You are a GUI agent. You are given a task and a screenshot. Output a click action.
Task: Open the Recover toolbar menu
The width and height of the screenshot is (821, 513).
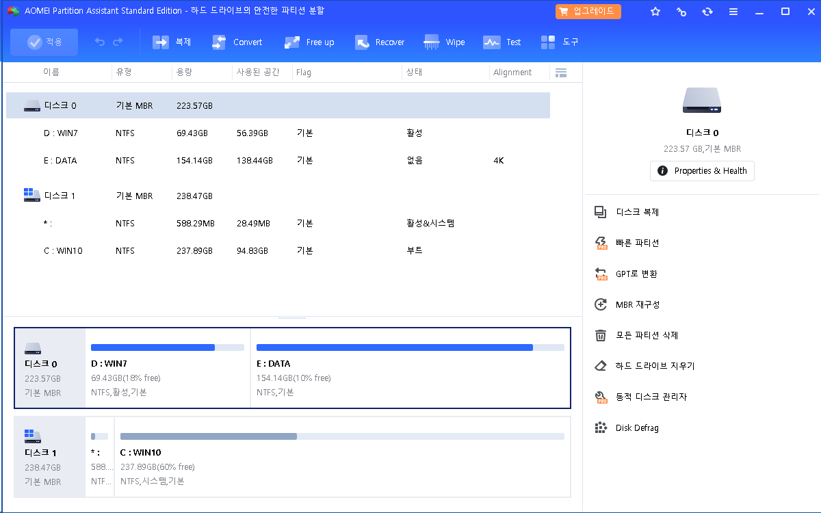[380, 42]
